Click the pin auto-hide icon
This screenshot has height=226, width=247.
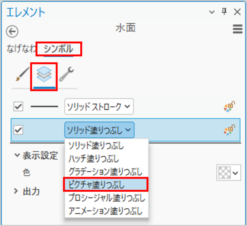[225, 12]
